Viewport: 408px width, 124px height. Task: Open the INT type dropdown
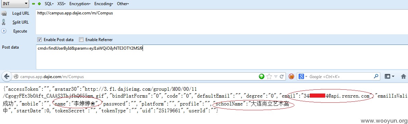tap(15, 4)
